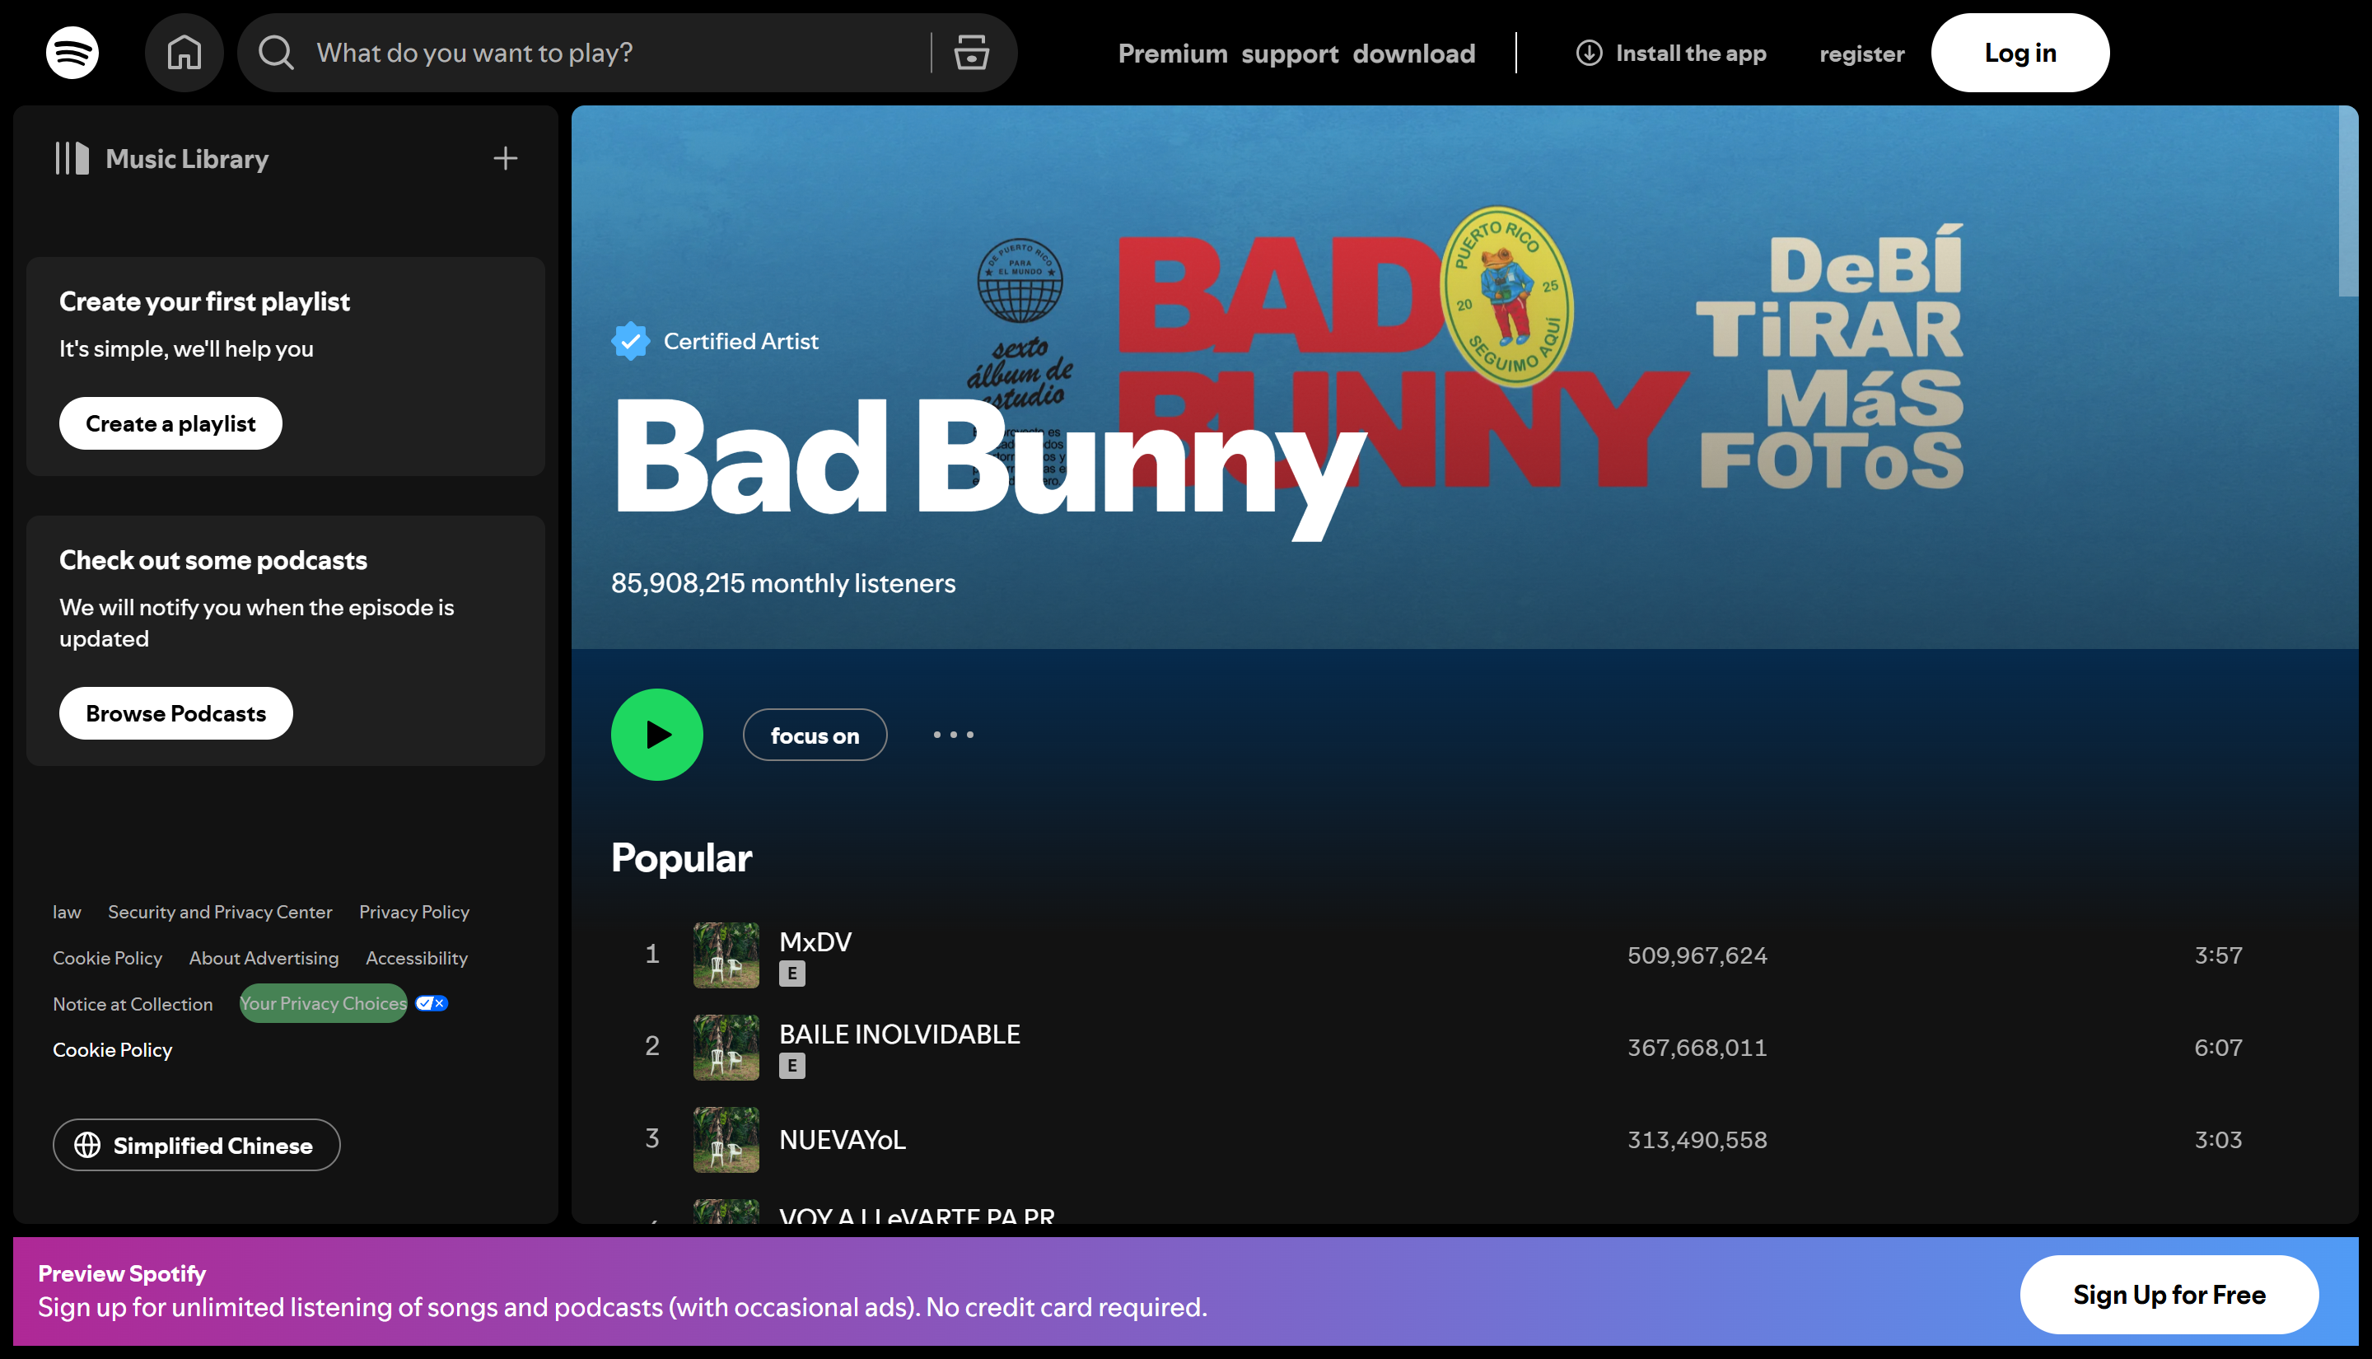Select the MxDV album thumbnail
This screenshot has width=2372, height=1359.
(725, 955)
